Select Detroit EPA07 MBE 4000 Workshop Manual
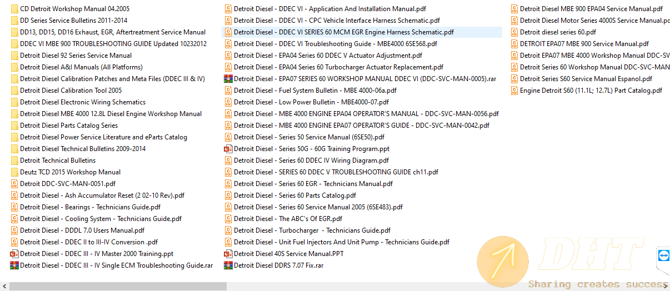 595,56
